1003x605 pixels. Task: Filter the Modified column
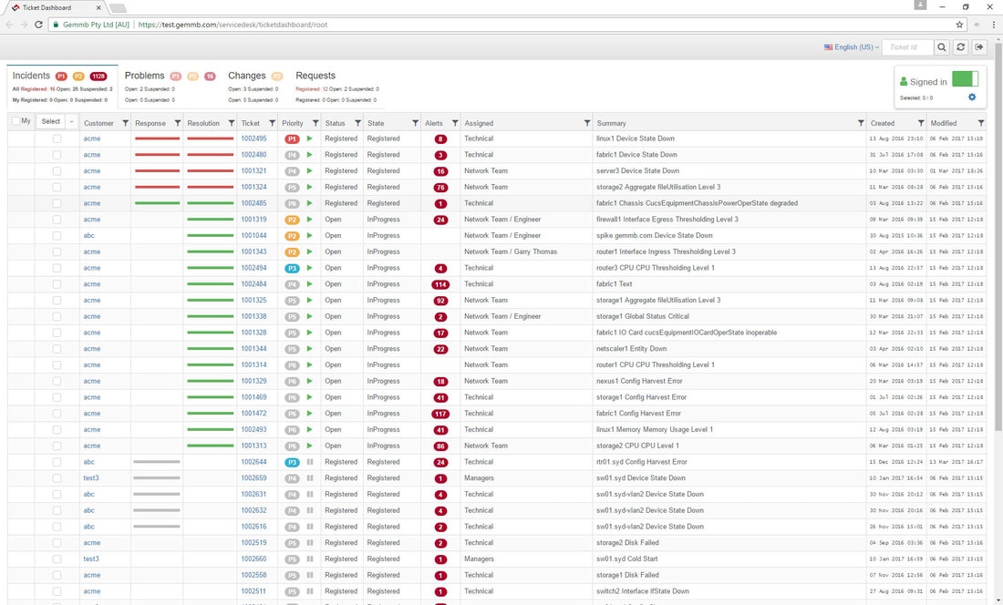(x=980, y=123)
